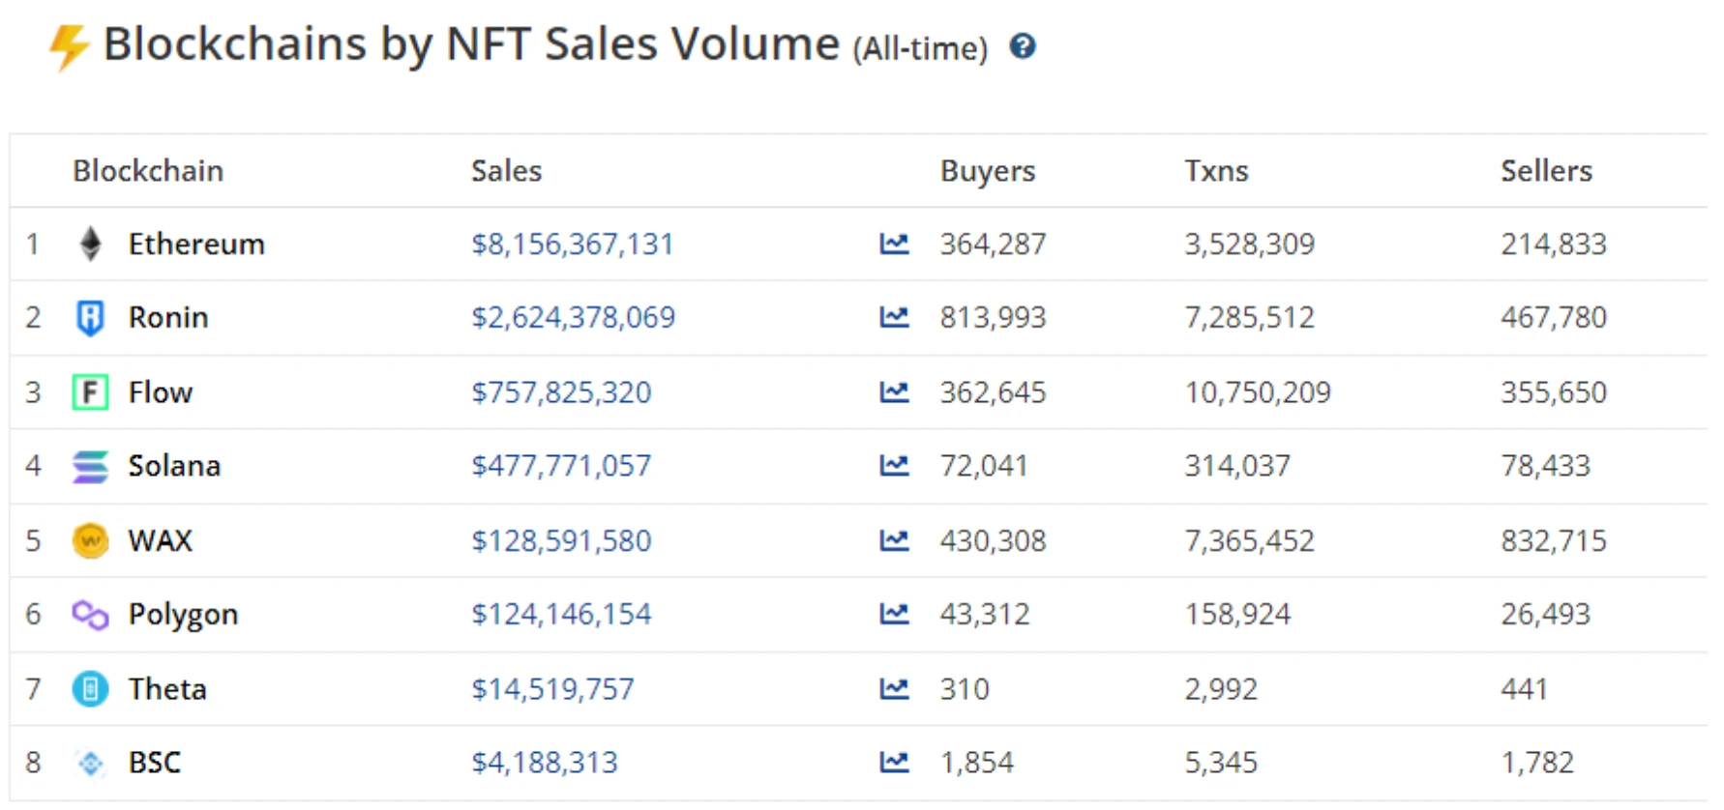Open Solana sales link $477,771,057
This screenshot has width=1724, height=810.
(561, 465)
